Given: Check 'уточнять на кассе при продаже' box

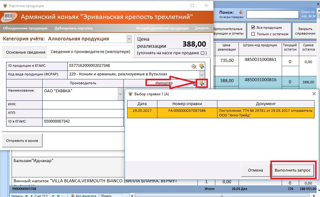Looking at the screenshot, I should click(x=202, y=53).
